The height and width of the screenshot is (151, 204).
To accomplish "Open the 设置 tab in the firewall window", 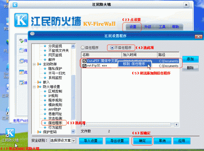I will 133,27.
